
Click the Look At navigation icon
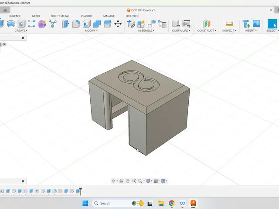pos(121,181)
